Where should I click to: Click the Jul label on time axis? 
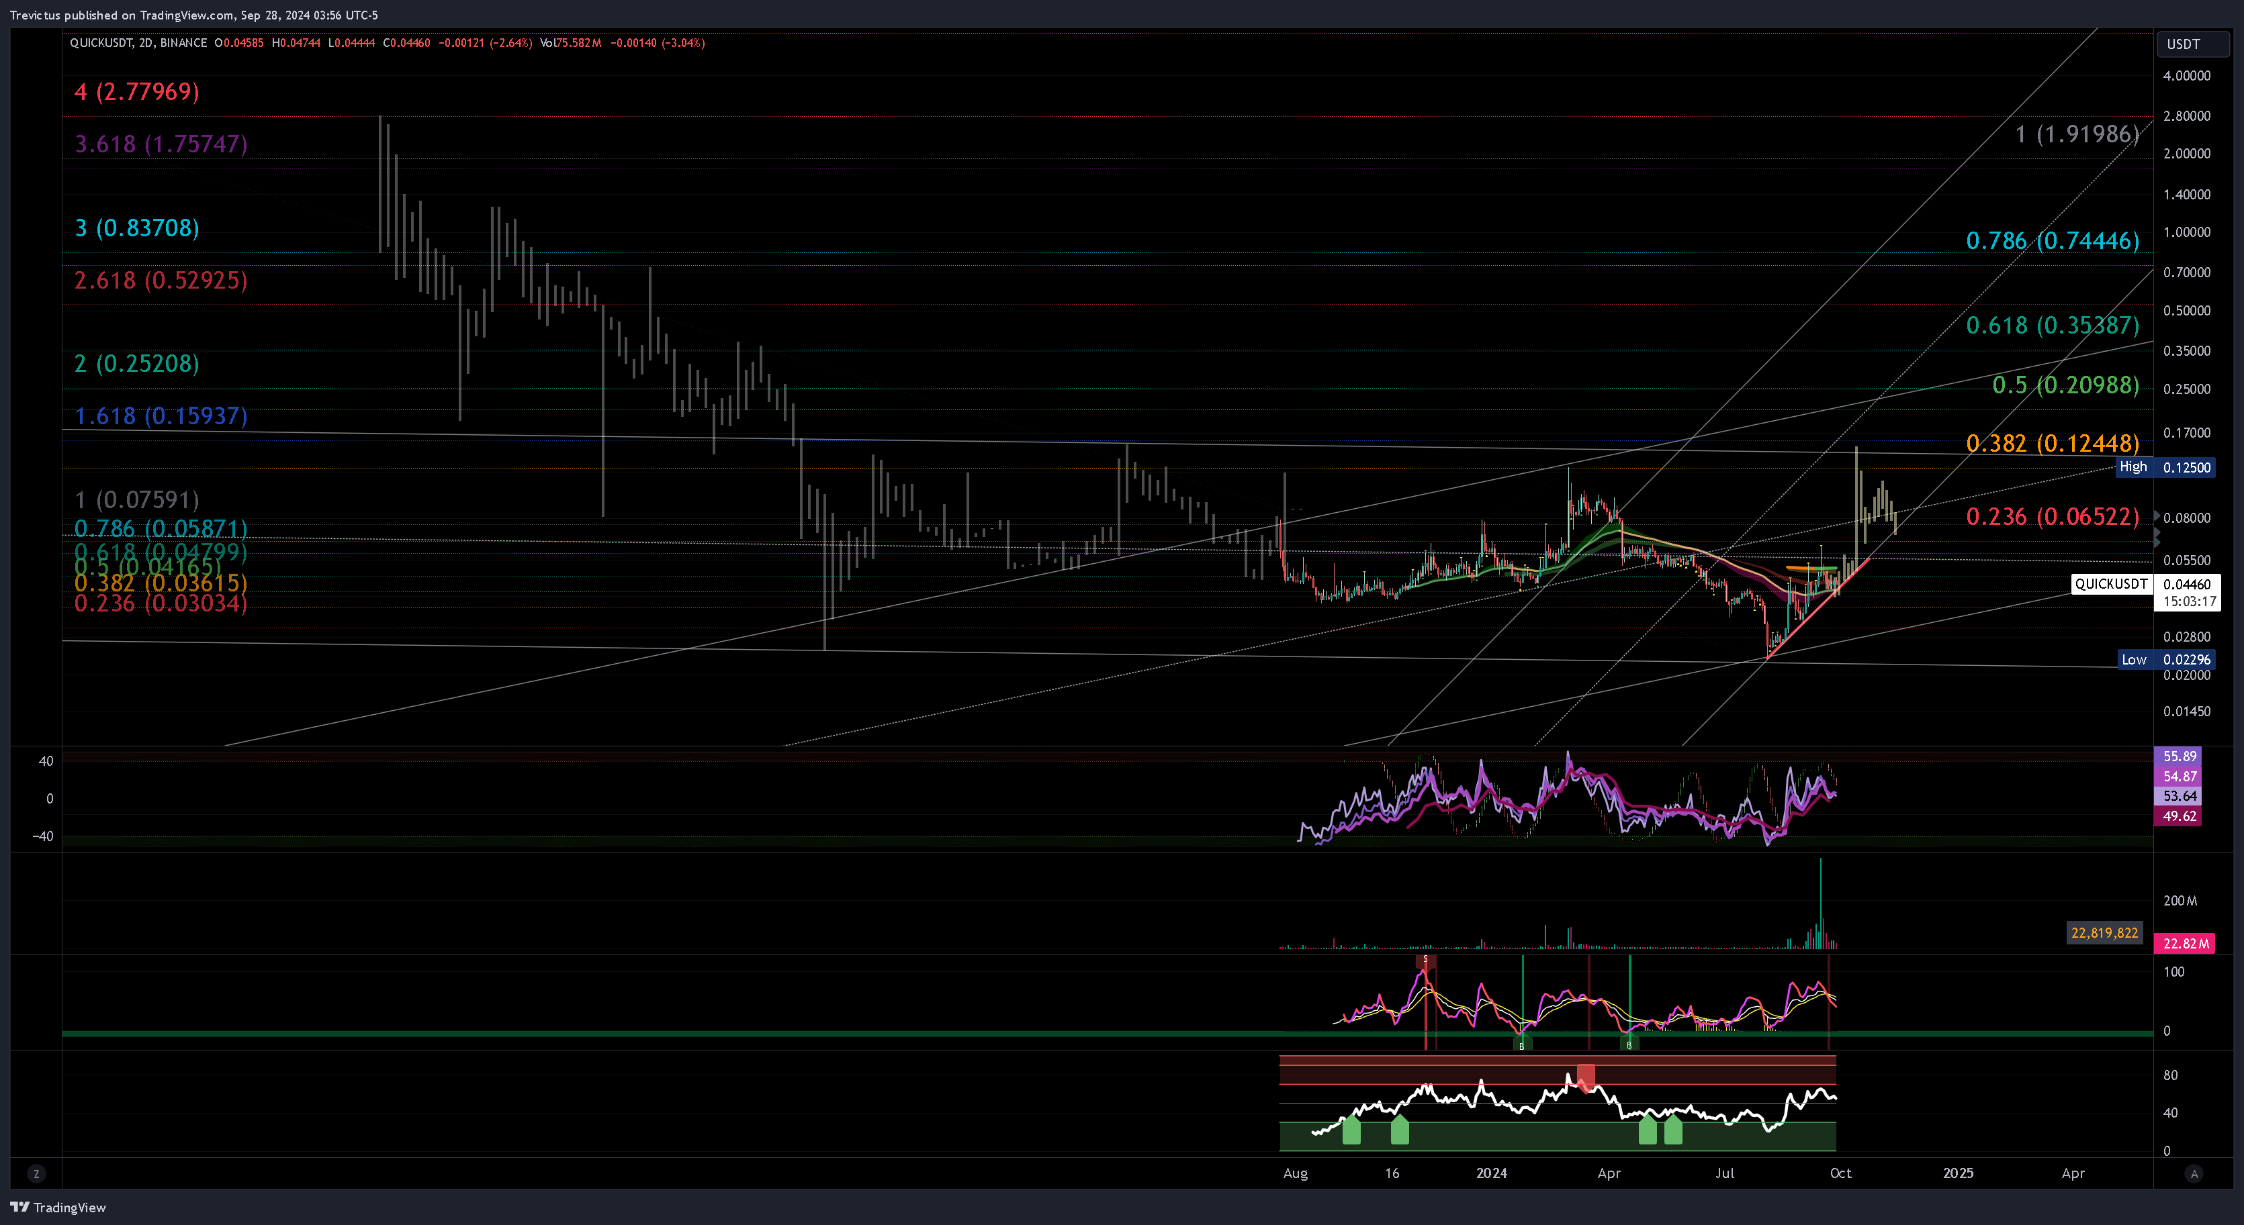1725,1173
